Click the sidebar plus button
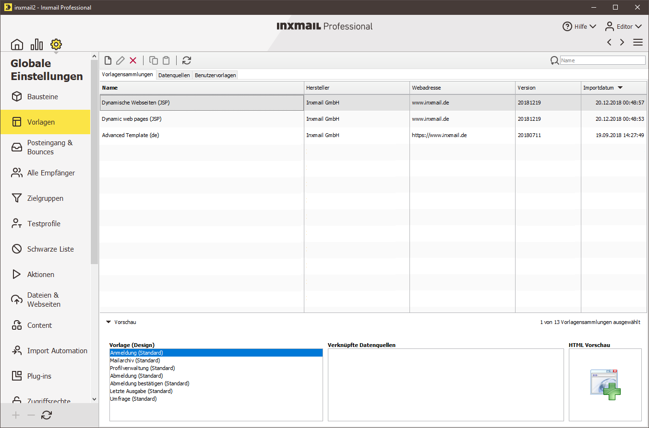 tap(16, 416)
